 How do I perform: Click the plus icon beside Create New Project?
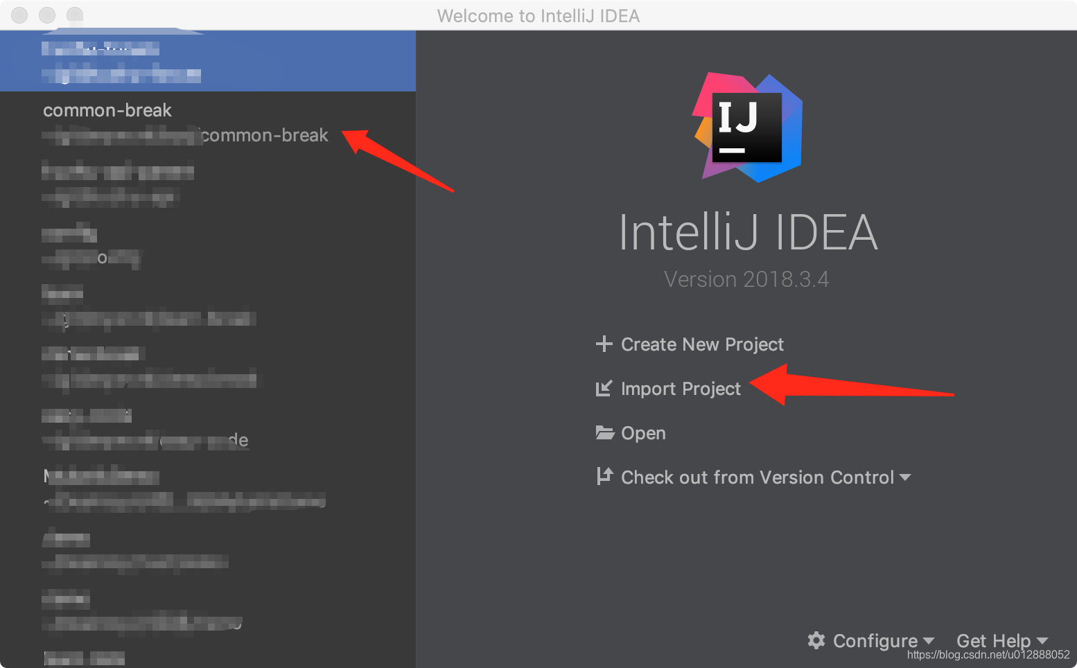pyautogui.click(x=604, y=344)
